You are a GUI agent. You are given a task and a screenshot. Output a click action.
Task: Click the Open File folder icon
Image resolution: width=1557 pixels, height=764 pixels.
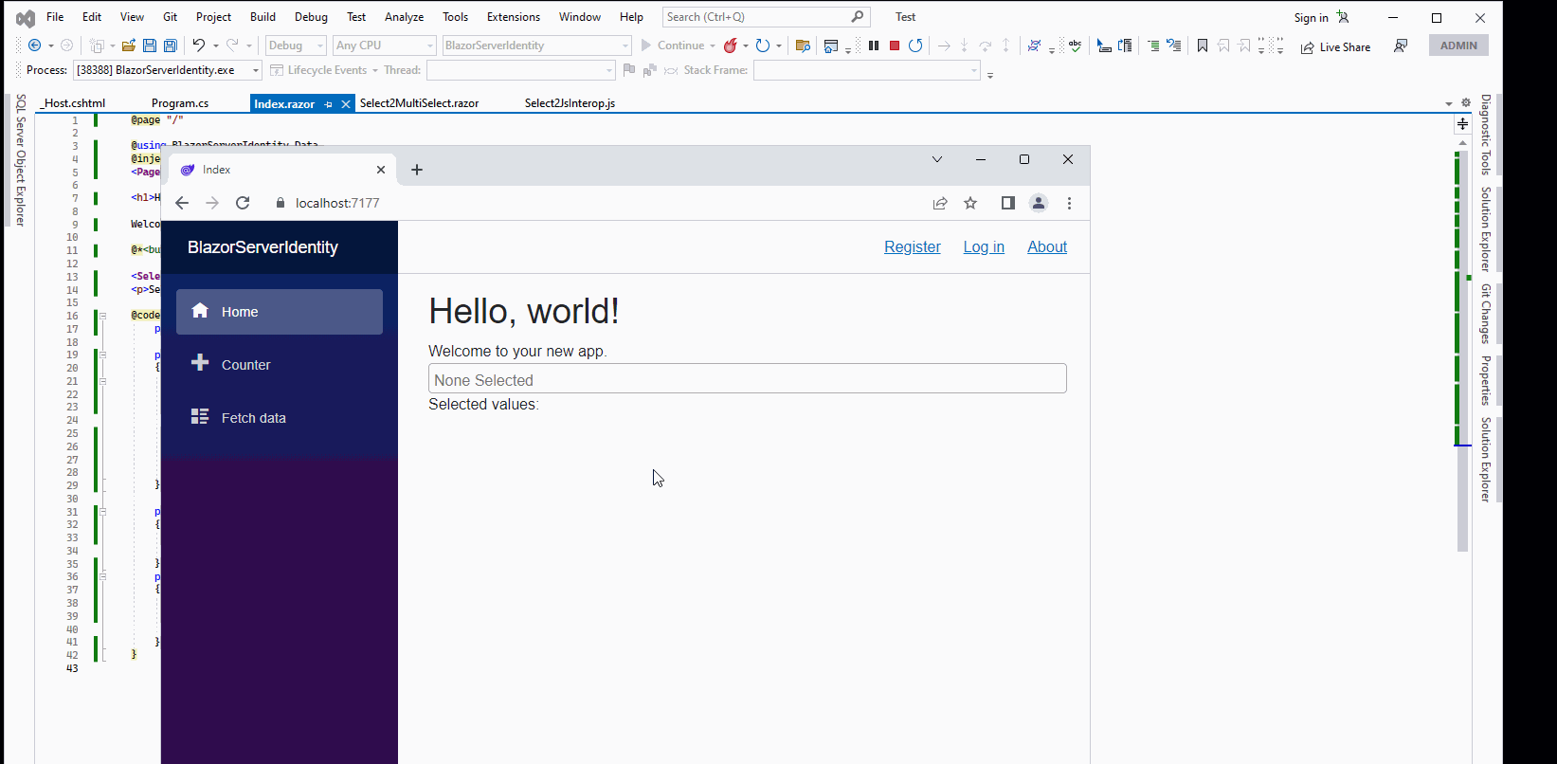(x=128, y=45)
